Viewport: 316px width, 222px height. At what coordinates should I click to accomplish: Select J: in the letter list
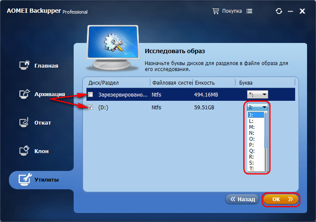(256, 115)
